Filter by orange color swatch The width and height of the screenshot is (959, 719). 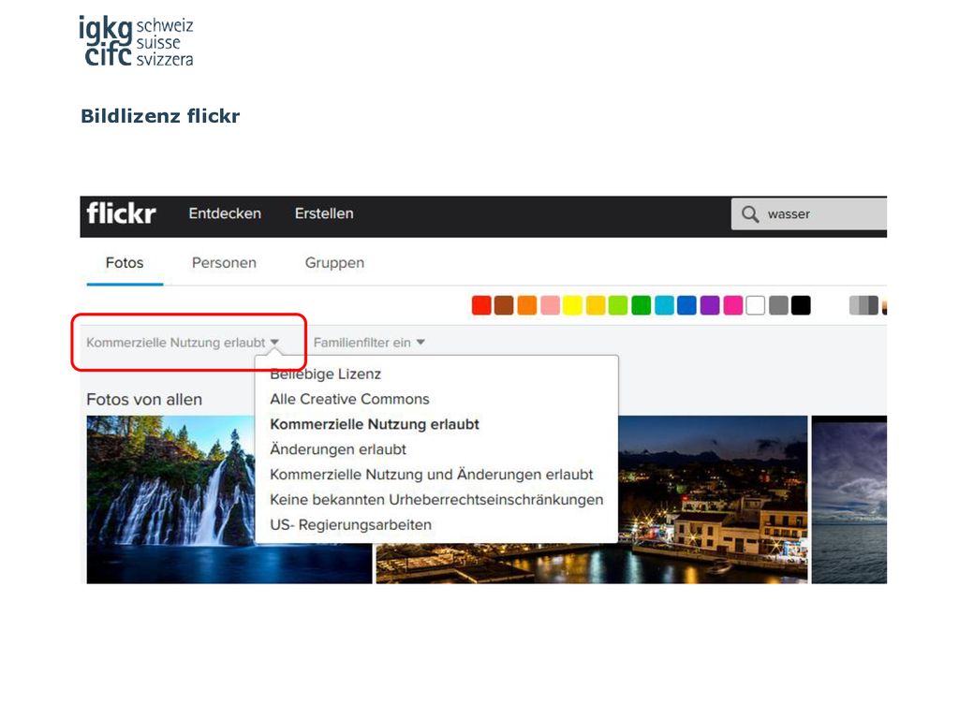pyautogui.click(x=527, y=305)
